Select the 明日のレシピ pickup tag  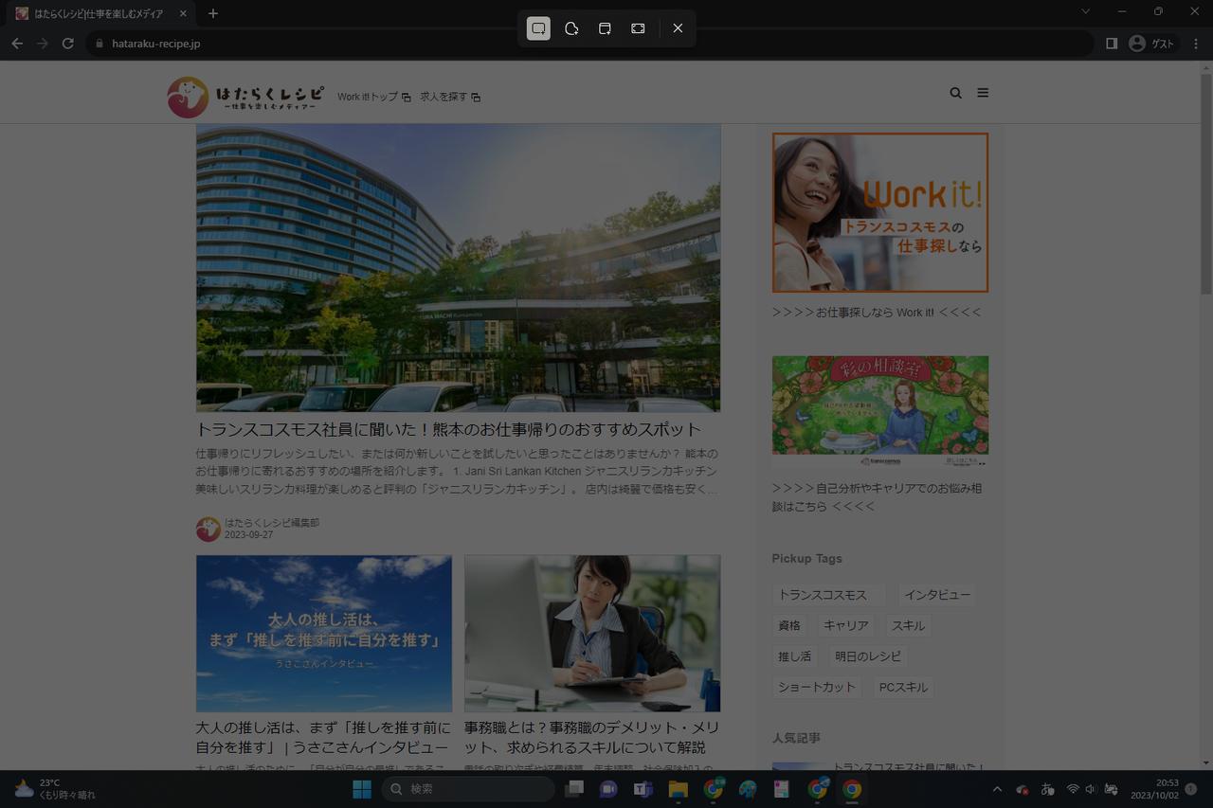pos(868,655)
